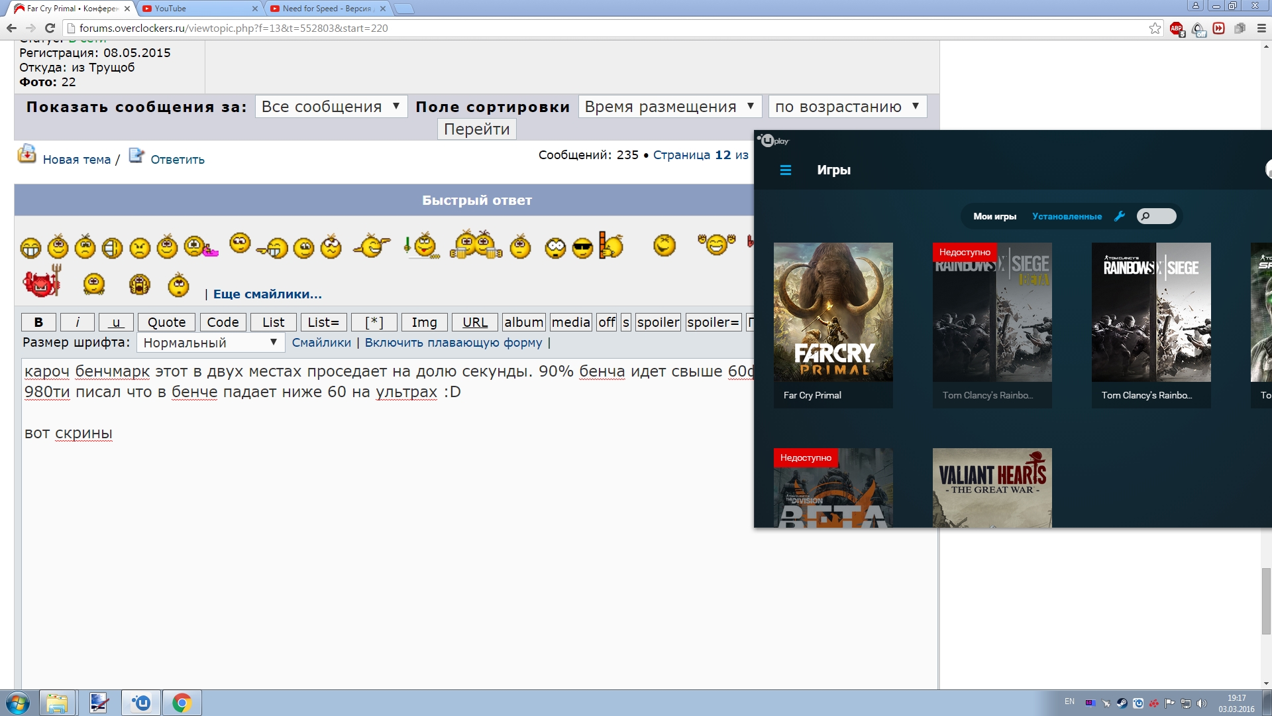
Task: Expand the 'Все сообщения' dropdown
Action: point(331,107)
